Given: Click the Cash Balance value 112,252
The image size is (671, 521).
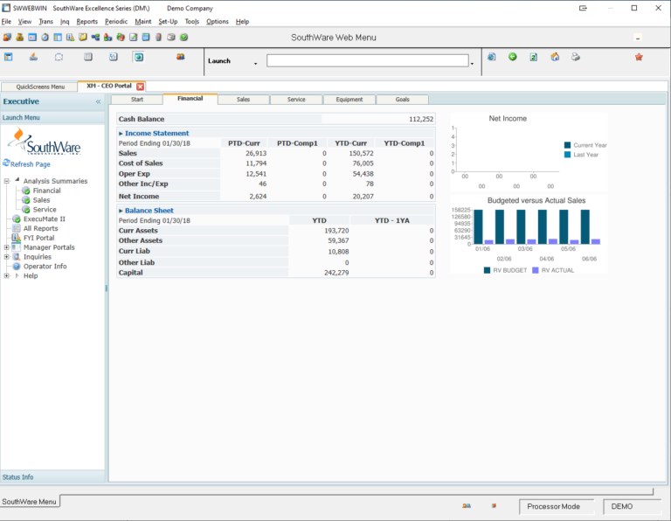Looking at the screenshot, I should pos(421,119).
